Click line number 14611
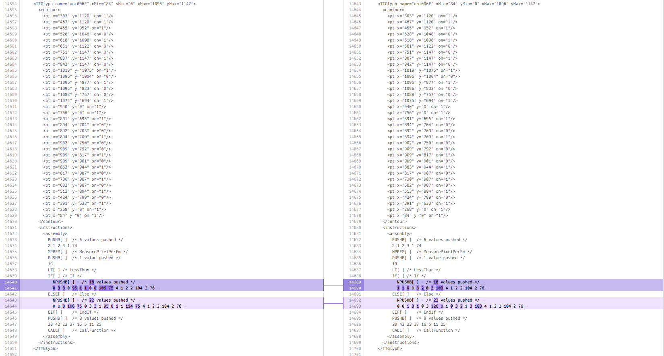The height and width of the screenshot is (356, 664). 11,107
